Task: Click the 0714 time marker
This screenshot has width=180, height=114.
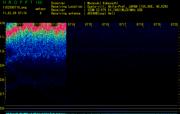Action: pos(71,25)
